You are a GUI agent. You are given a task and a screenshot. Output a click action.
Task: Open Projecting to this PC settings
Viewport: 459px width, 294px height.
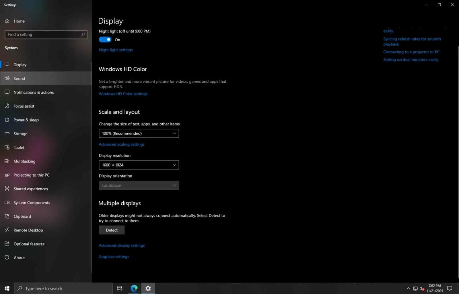pos(46,175)
